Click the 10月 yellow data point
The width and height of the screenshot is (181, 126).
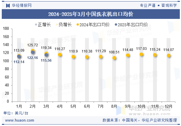click(141, 54)
